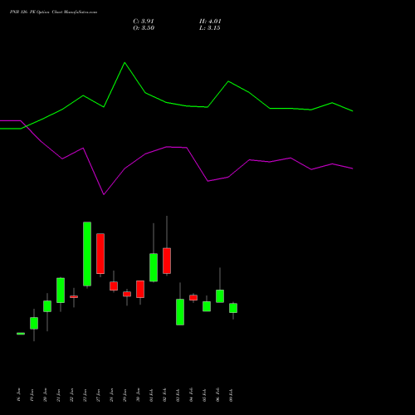415x415 pixels.
Task: Click the green candlestick above 09 Feb
Action: coord(233,308)
